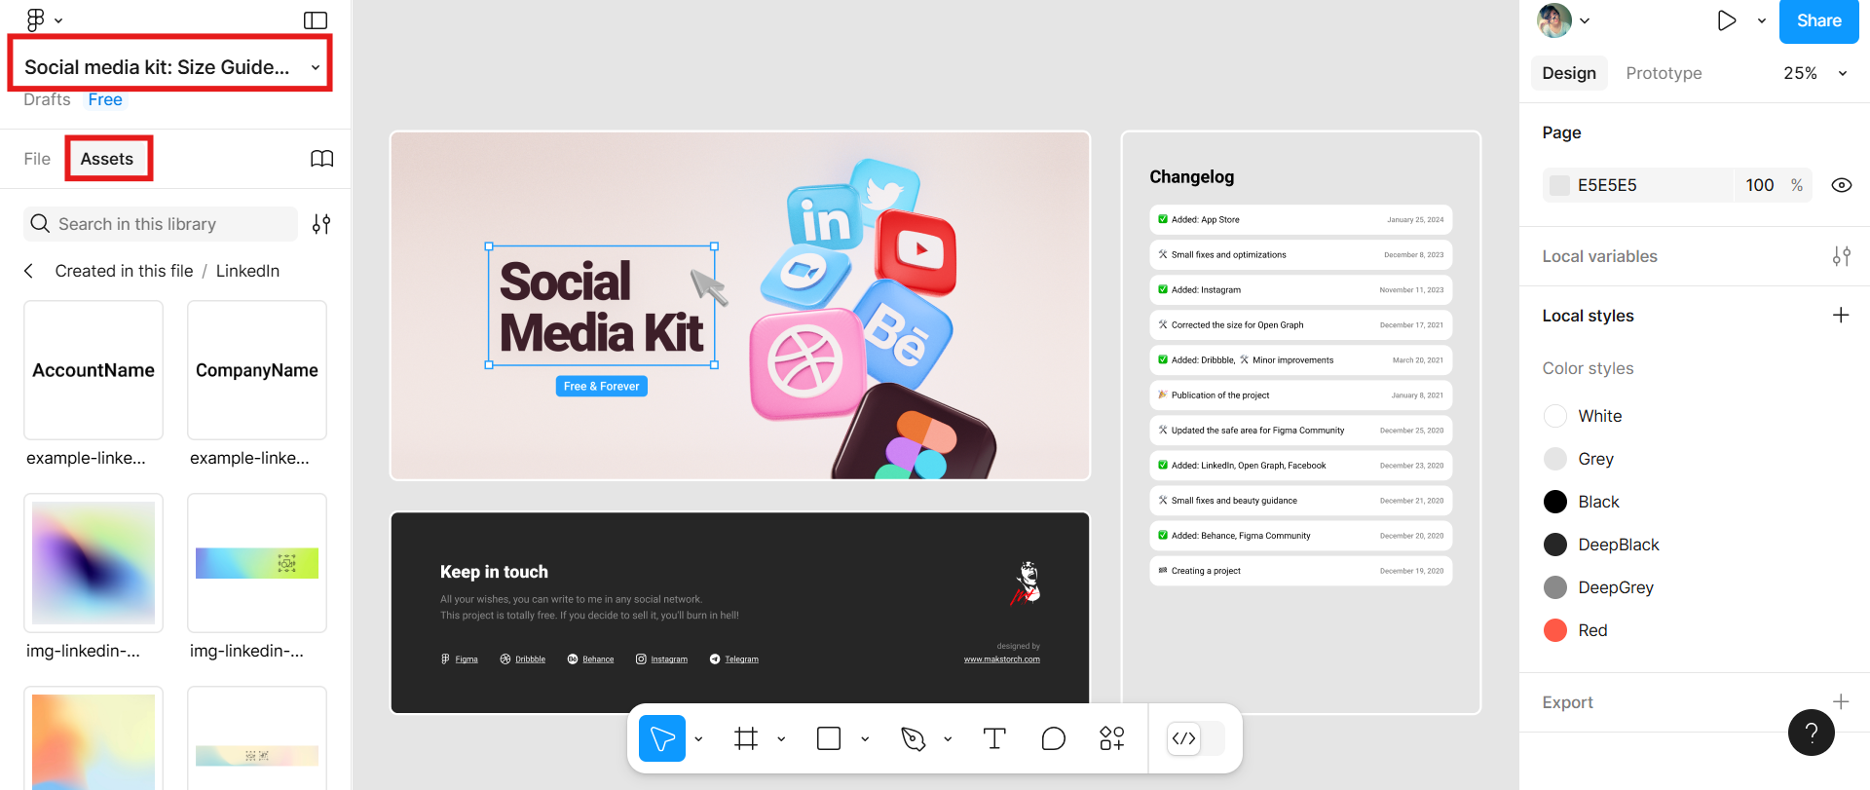
Task: Click the Telegram footer link
Action: [734, 659]
